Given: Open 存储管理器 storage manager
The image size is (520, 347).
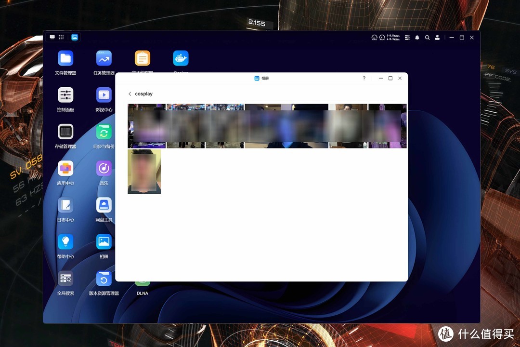Looking at the screenshot, I should tap(65, 132).
